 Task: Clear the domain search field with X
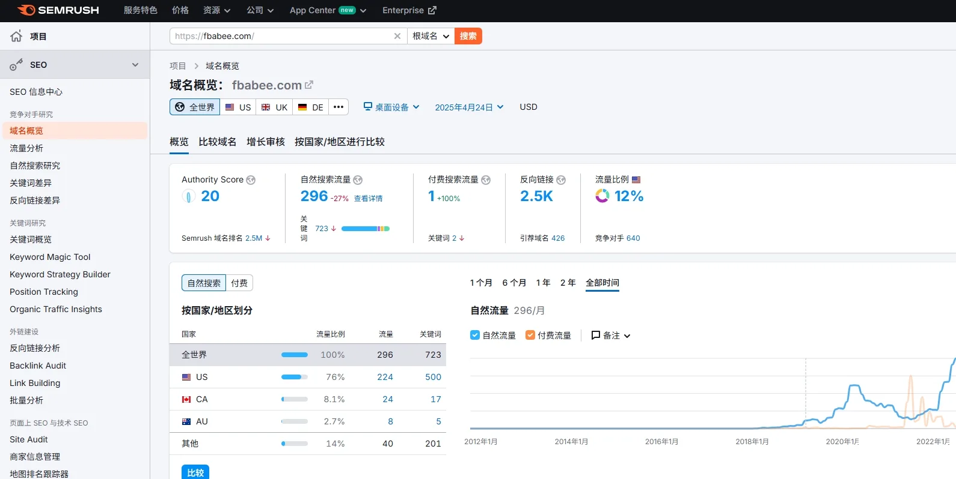point(397,36)
